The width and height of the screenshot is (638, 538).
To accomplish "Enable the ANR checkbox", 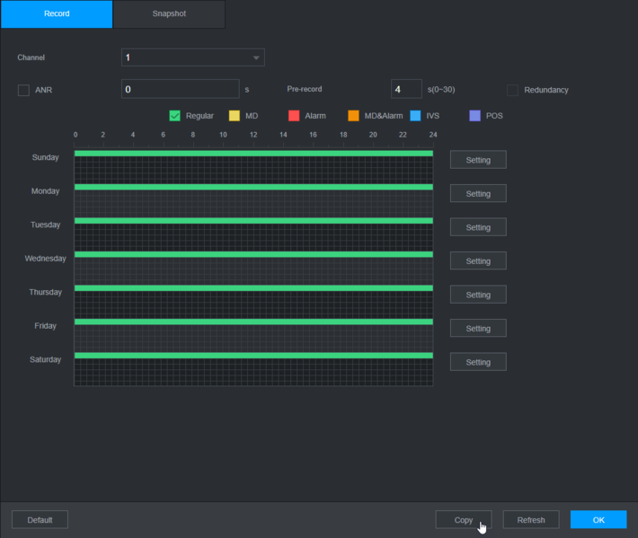I will click(23, 90).
